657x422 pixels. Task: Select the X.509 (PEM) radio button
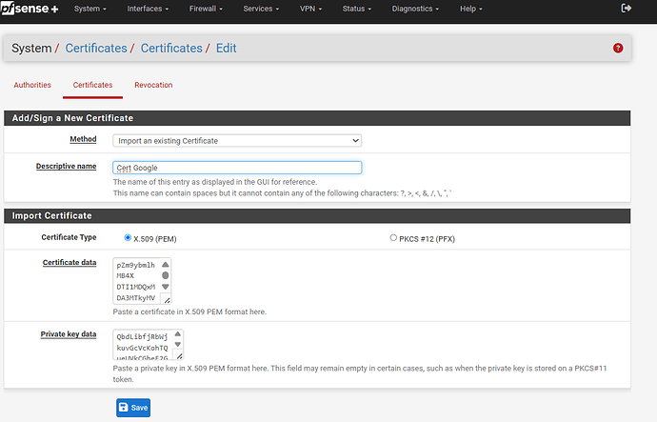(x=128, y=237)
